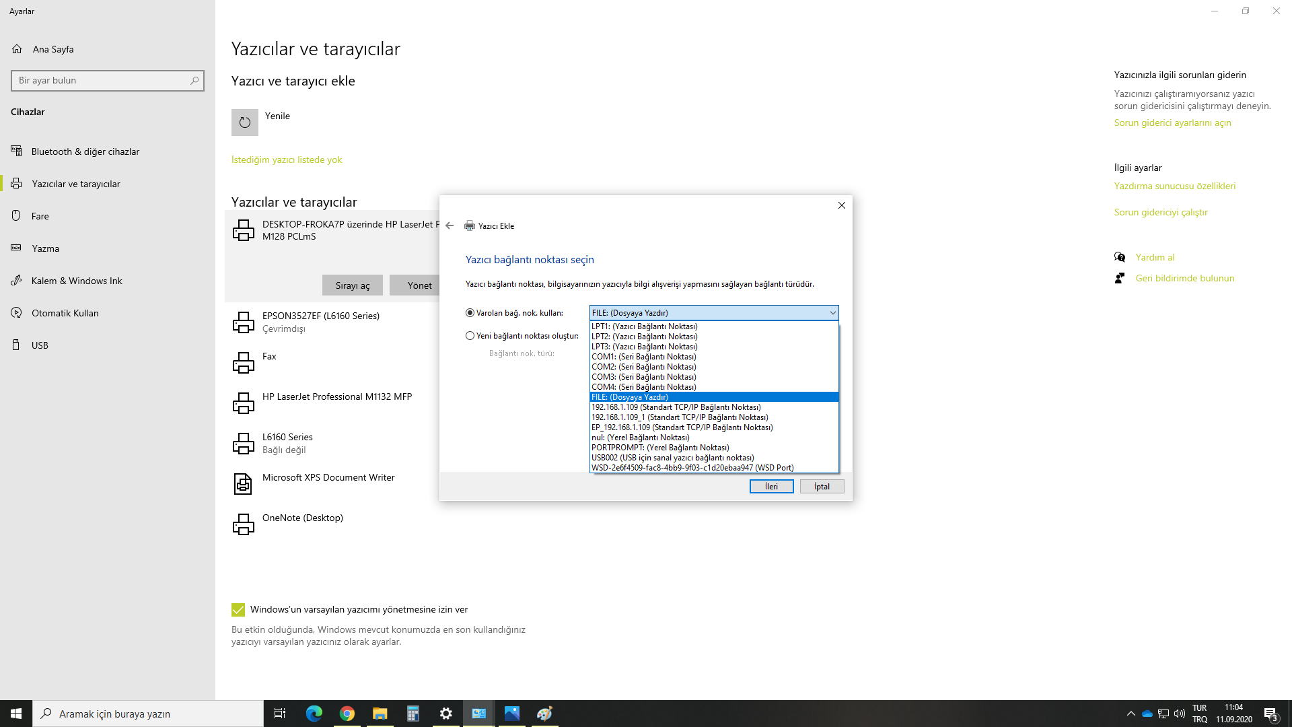Collapse the port selection dropdown arrow
The image size is (1292, 727).
tap(832, 313)
